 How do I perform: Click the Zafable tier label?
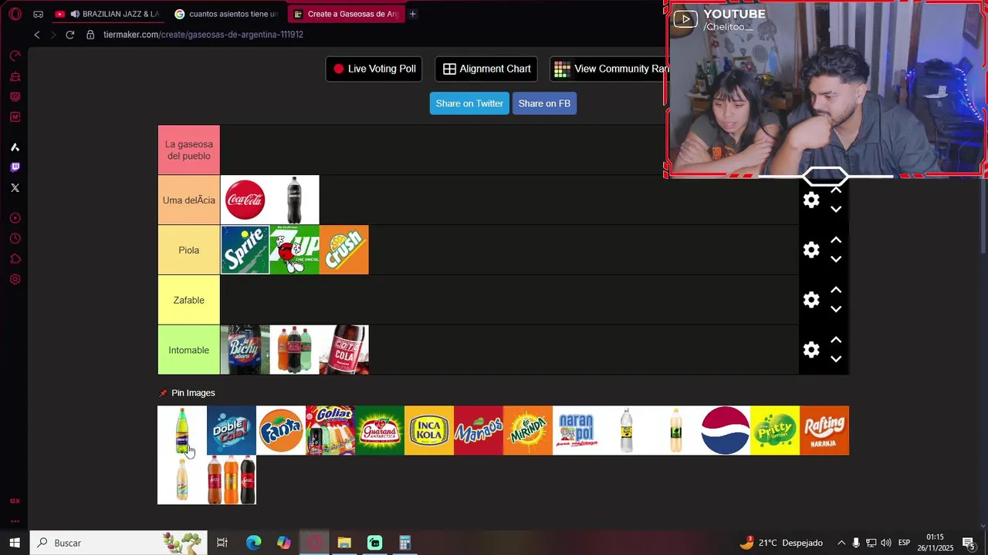pyautogui.click(x=189, y=301)
